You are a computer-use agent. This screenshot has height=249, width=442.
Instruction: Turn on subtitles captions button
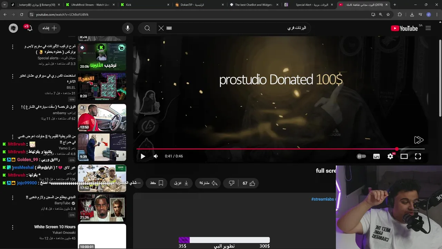(x=376, y=156)
